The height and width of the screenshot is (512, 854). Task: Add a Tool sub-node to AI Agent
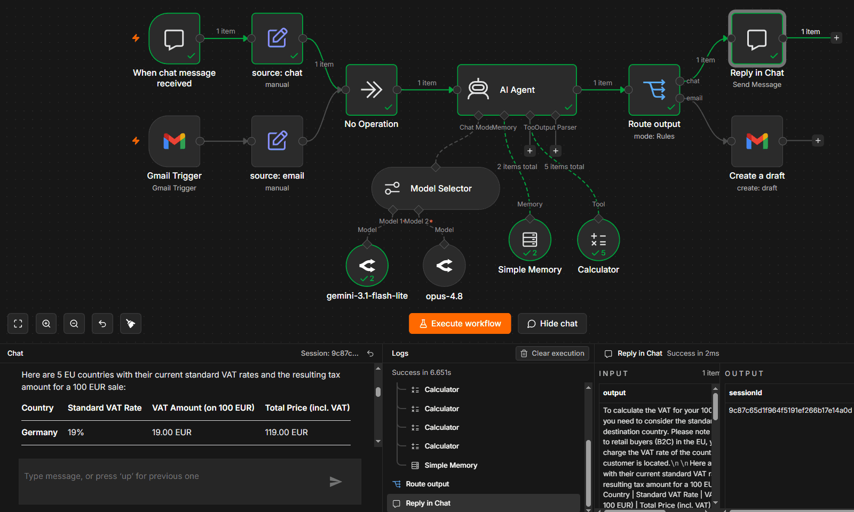(x=530, y=151)
